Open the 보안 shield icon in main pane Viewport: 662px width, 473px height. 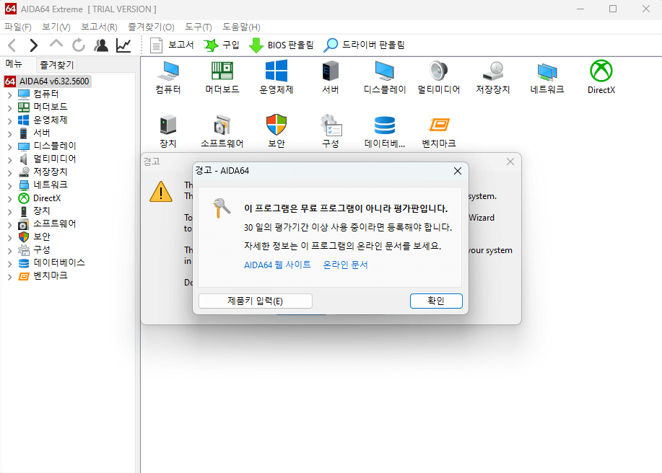coord(276,131)
